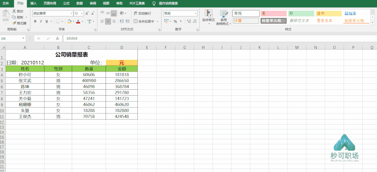377x172 pixels.
Task: Click Merge & Center (合并后居中)
Action: pyautogui.click(x=144, y=21)
